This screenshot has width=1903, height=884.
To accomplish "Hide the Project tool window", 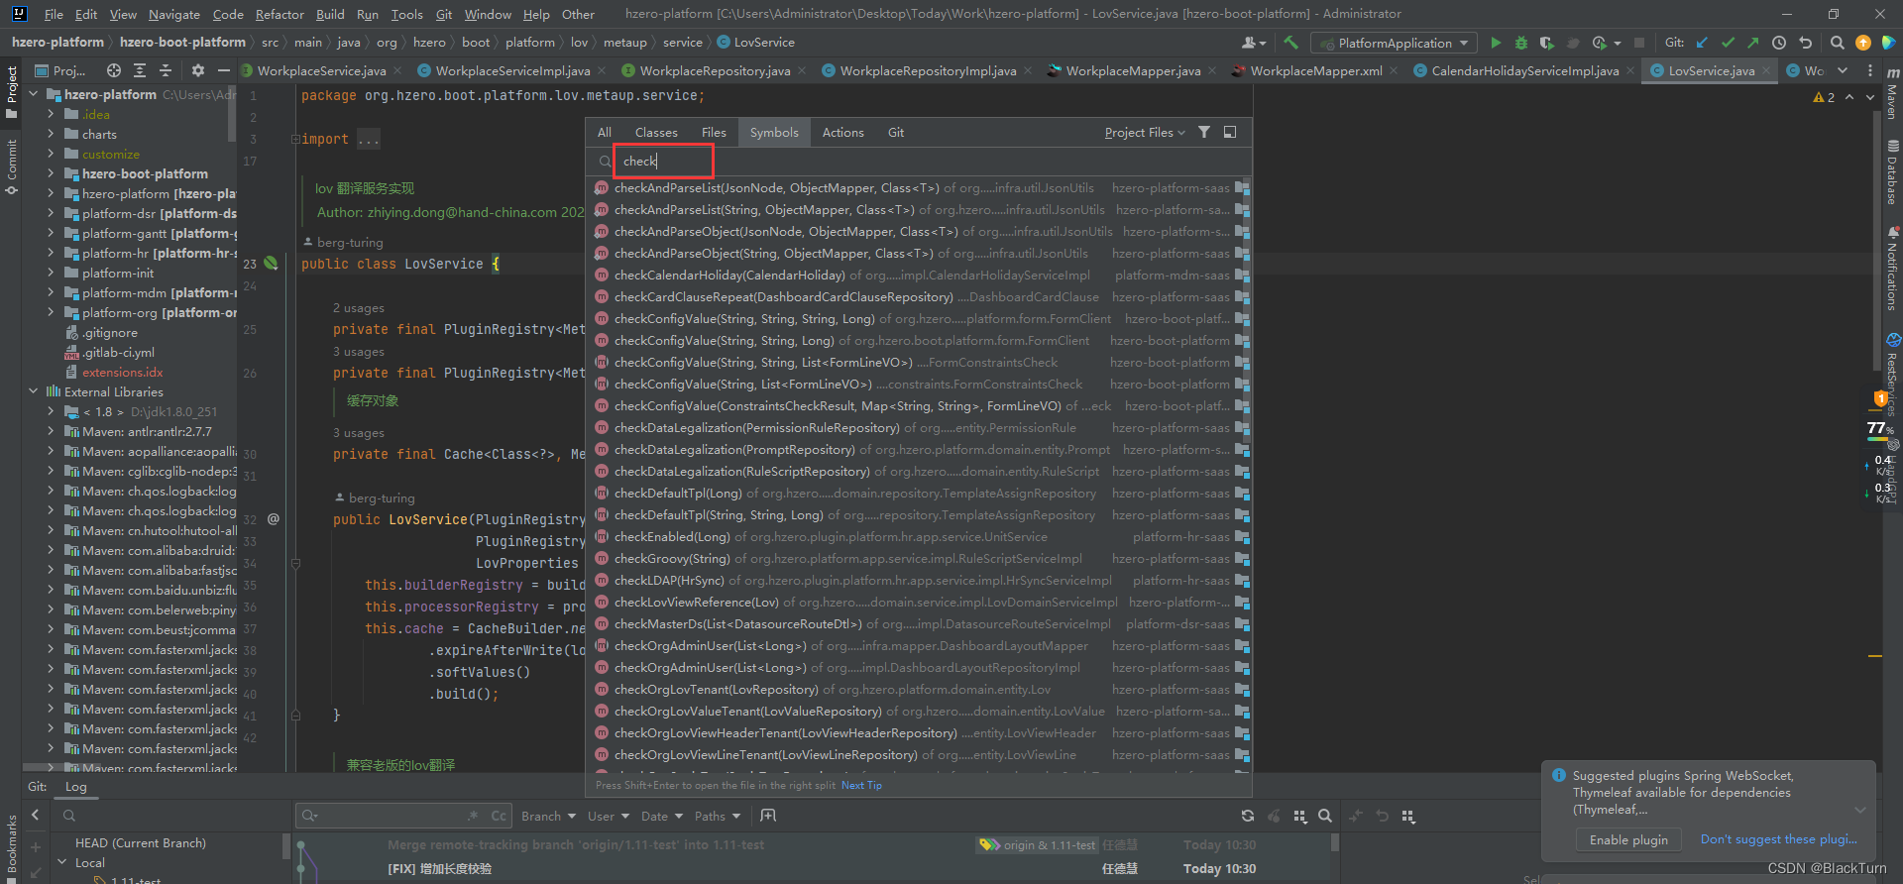I will [x=224, y=70].
